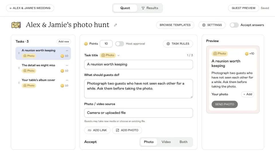Click BROWSE TEMPLATES button

pyautogui.click(x=175, y=25)
